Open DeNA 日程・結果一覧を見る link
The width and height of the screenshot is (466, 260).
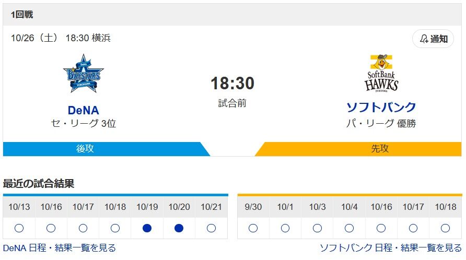pos(60,247)
